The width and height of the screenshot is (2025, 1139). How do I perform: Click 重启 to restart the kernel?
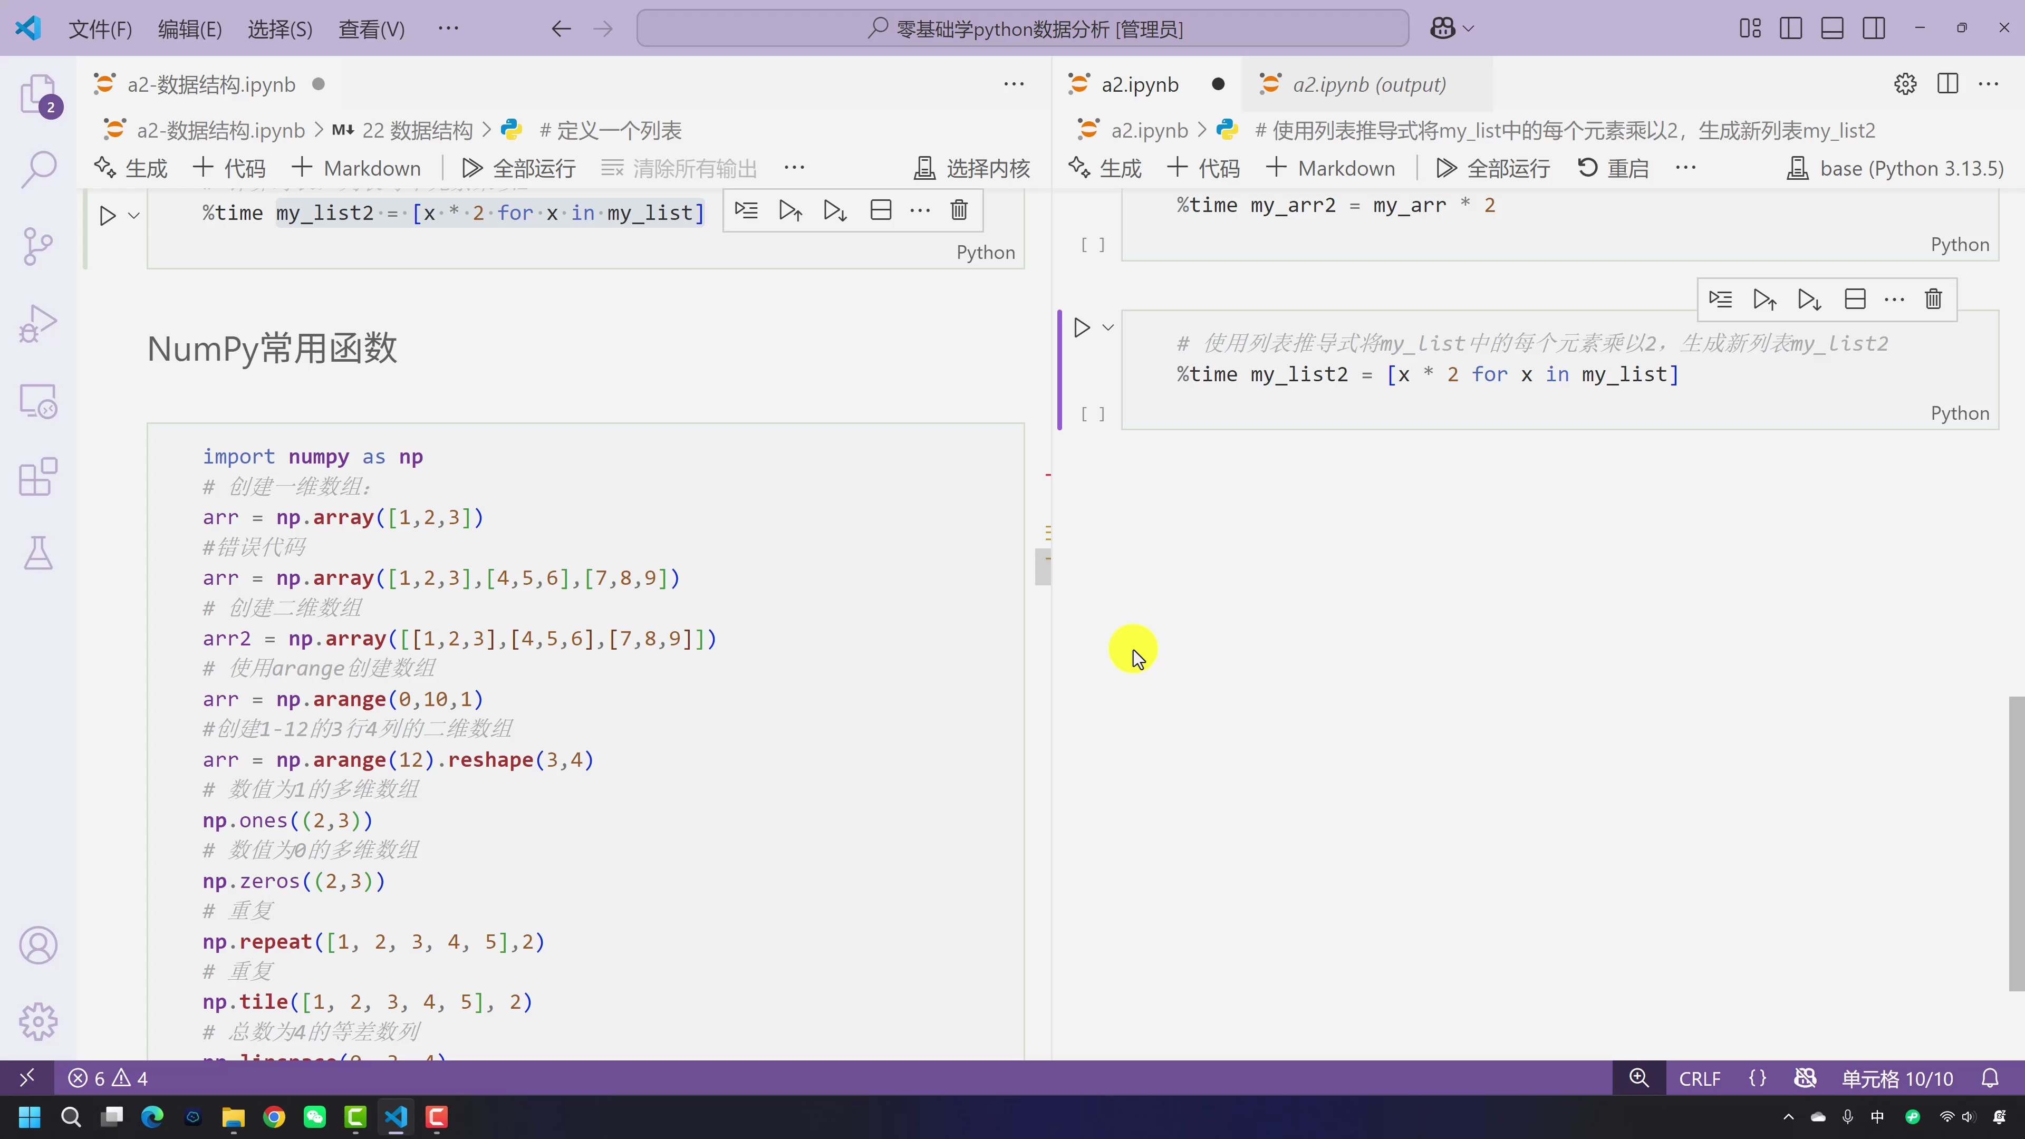(x=1613, y=168)
